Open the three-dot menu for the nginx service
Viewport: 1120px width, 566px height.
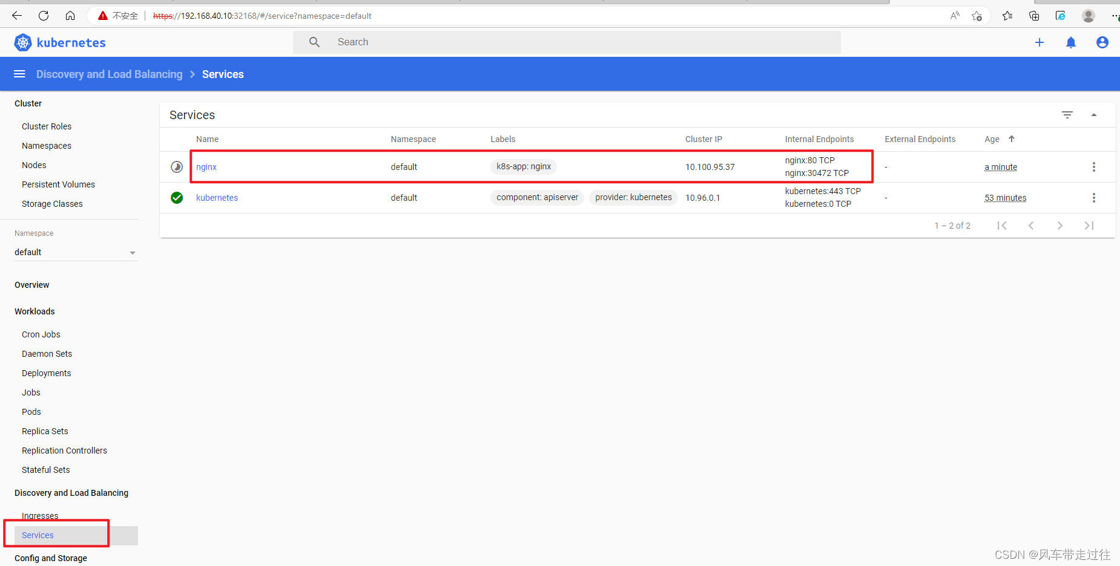[x=1093, y=167]
